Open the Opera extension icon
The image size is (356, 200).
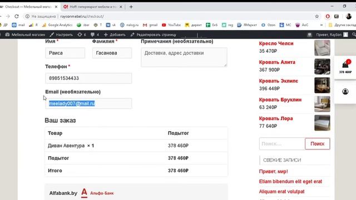(x=328, y=16)
